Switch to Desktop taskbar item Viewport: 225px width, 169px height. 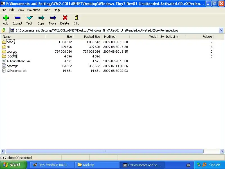[x=97, y=165]
